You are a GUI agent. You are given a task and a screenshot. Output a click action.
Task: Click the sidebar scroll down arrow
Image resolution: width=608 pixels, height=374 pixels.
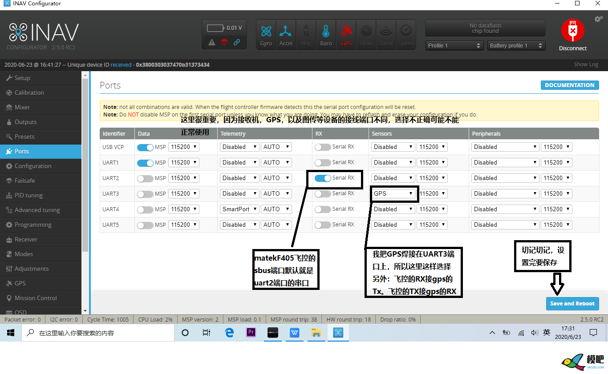pyautogui.click(x=85, y=311)
